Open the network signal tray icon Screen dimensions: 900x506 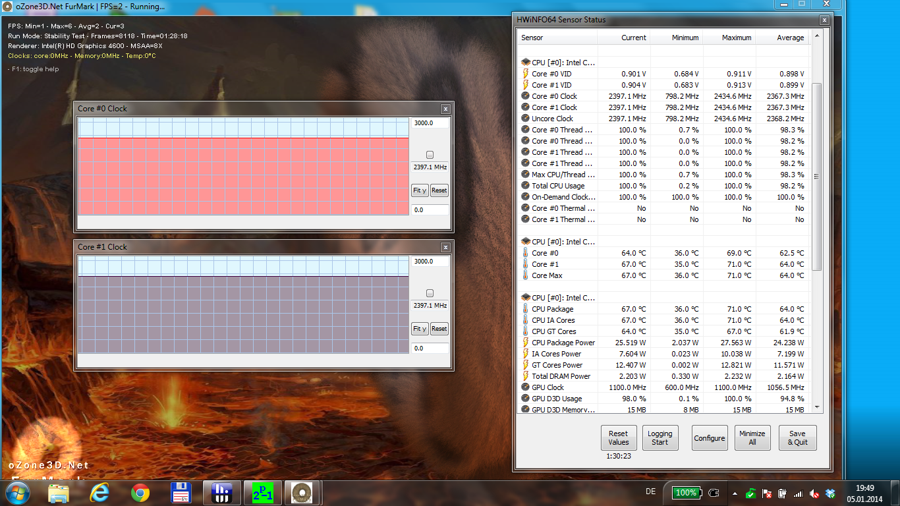coord(799,493)
